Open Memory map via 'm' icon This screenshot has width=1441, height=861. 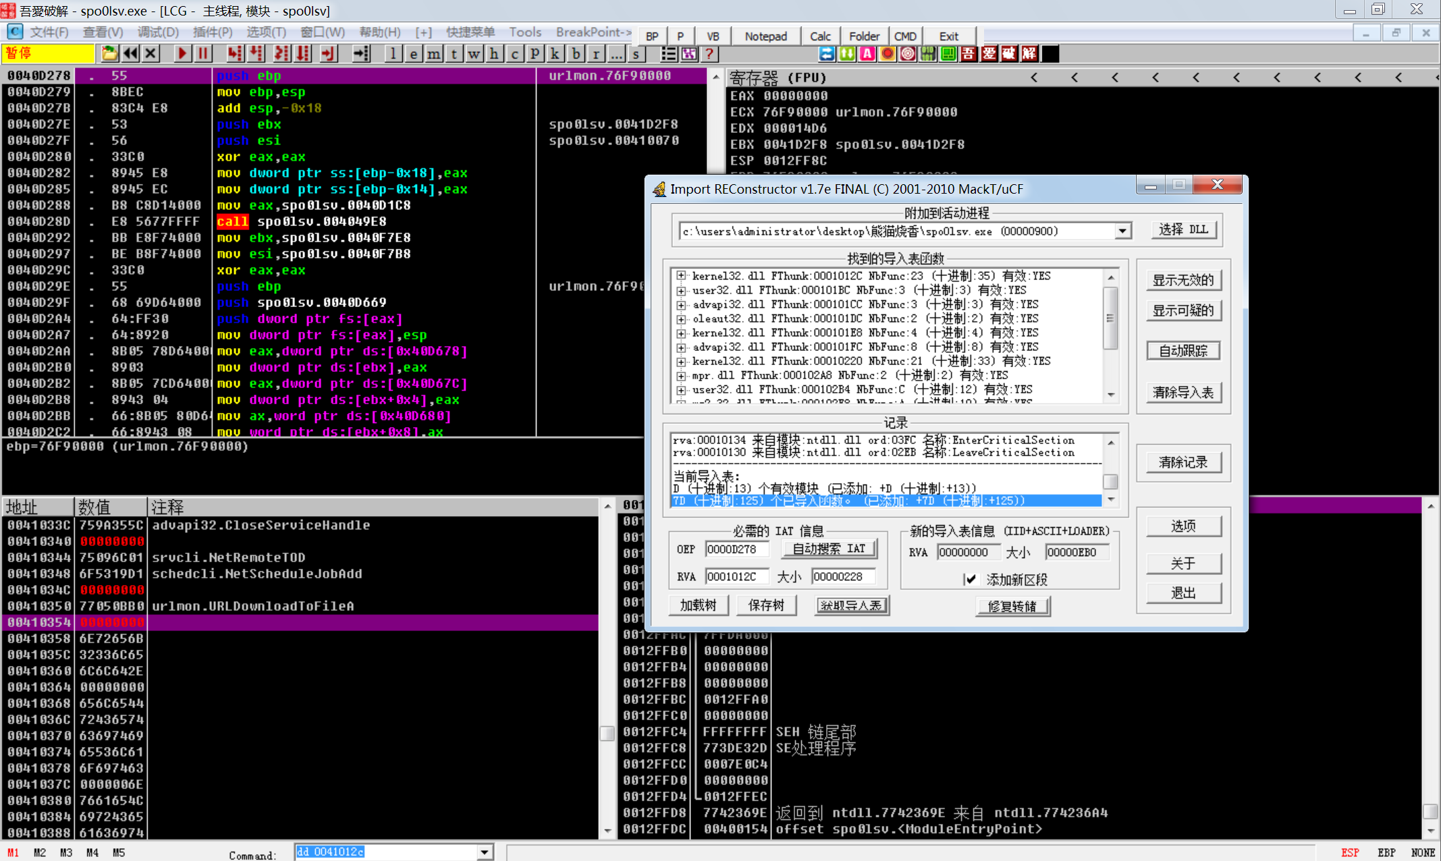coord(433,54)
